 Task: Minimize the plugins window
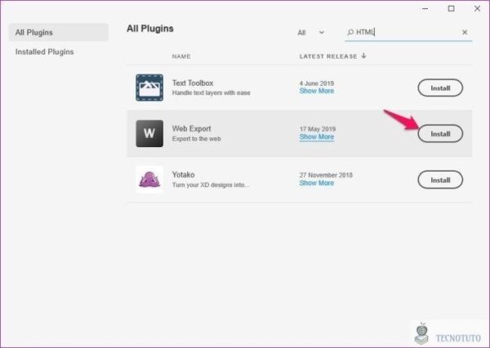pyautogui.click(x=425, y=9)
